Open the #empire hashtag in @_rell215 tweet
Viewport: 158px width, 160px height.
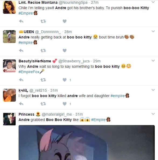coord(118,96)
